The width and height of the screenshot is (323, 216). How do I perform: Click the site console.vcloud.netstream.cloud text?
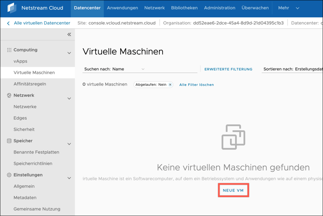(122, 23)
